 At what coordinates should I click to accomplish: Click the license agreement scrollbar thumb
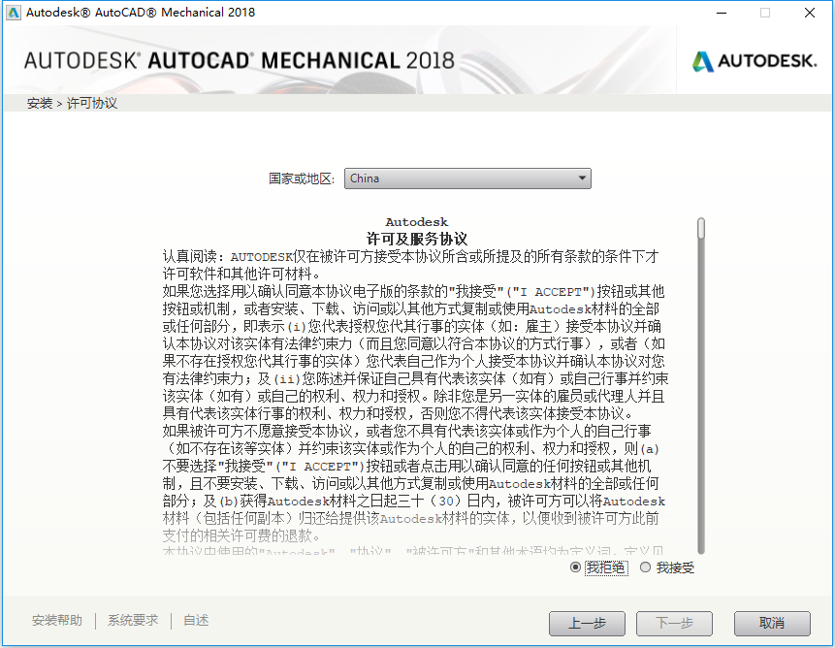click(x=701, y=228)
